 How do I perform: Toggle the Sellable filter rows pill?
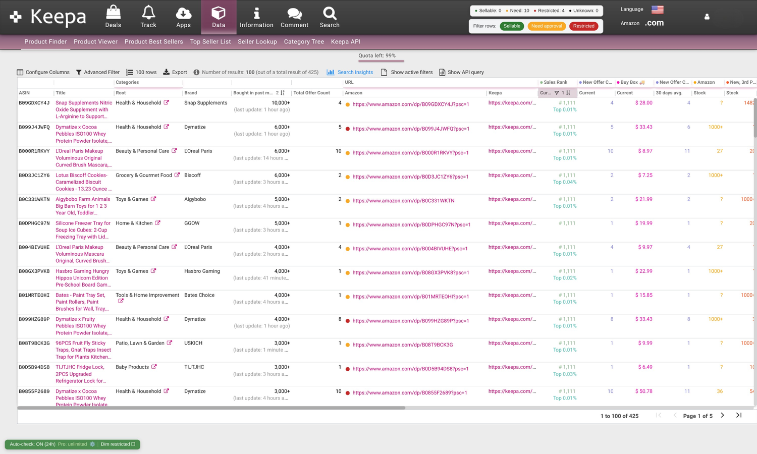(511, 26)
